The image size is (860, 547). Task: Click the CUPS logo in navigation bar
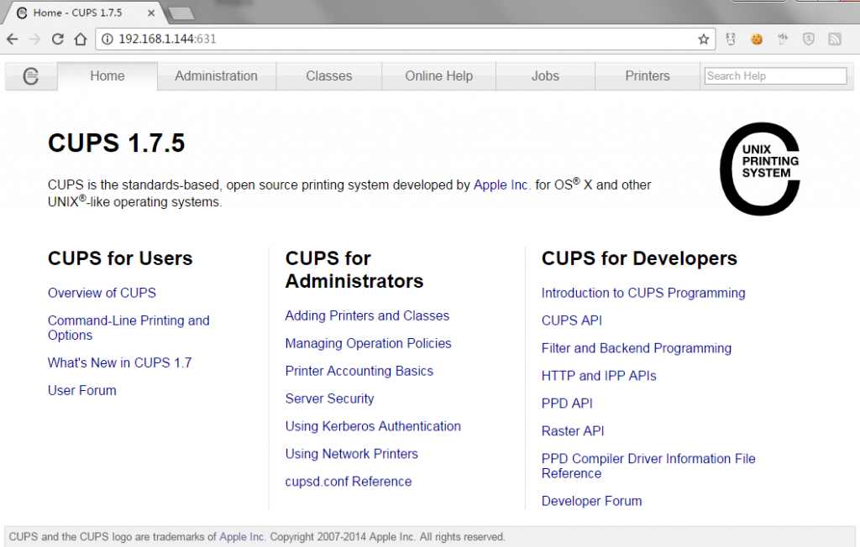(31, 76)
